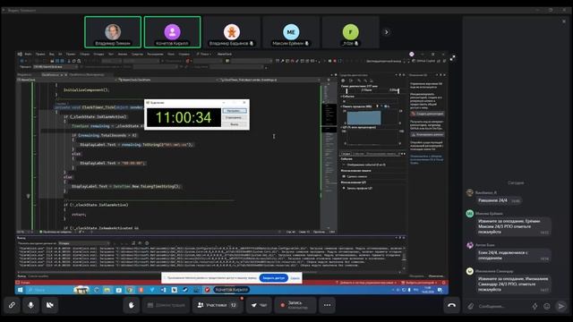Select the События diagnostics tab
573x322 pixels.
pos(358,154)
